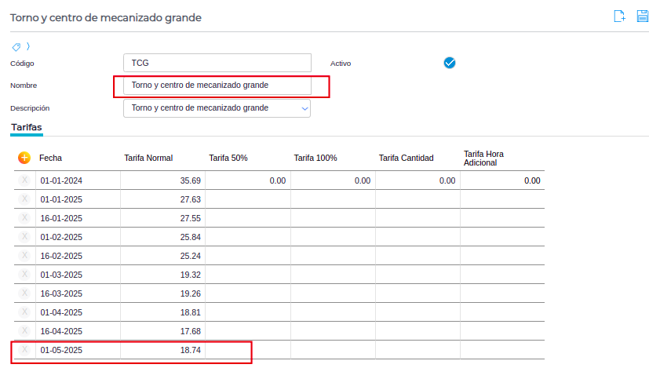The image size is (649, 379).
Task: Remove the 01-05-2025 tariff row
Action: [24, 350]
